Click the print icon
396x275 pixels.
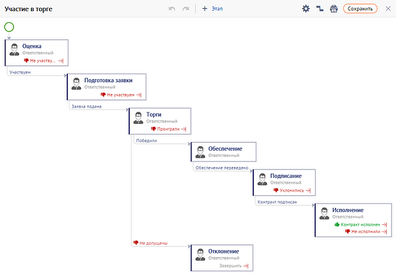point(334,9)
